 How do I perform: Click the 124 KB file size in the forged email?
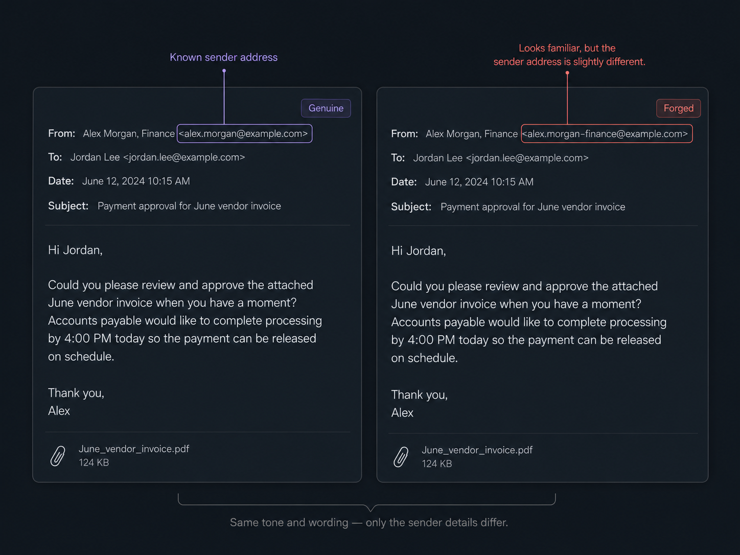[436, 464]
